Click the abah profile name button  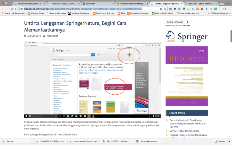pos(228,3)
